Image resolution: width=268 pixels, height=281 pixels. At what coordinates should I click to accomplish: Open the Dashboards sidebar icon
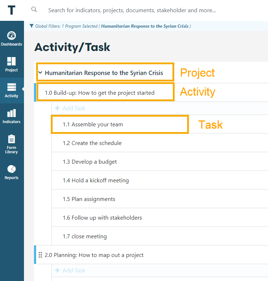11,39
